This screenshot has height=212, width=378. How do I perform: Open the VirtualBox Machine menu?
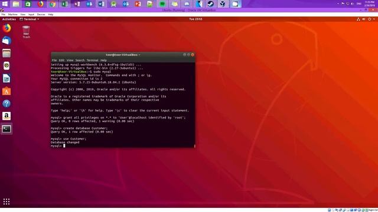pyautogui.click(x=13, y=15)
